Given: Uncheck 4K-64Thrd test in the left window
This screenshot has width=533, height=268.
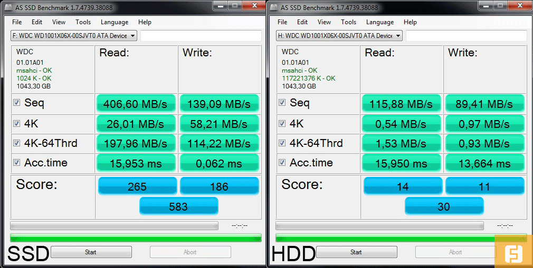Looking at the screenshot, I should pos(16,143).
